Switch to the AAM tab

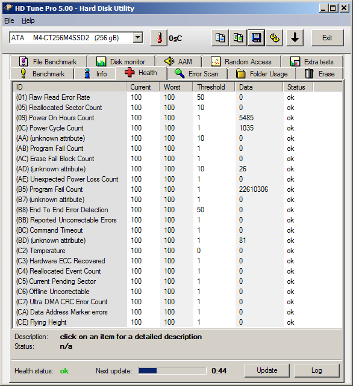(x=178, y=61)
